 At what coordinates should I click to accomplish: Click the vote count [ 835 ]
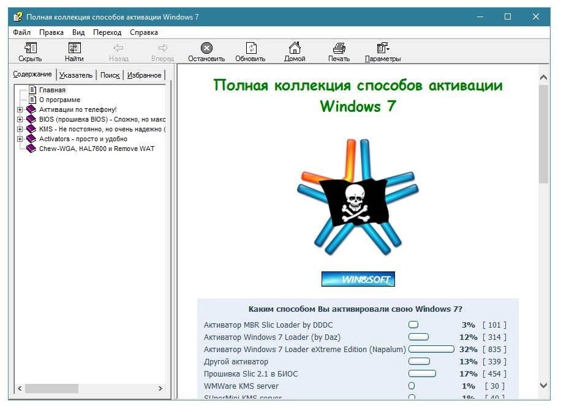click(494, 349)
